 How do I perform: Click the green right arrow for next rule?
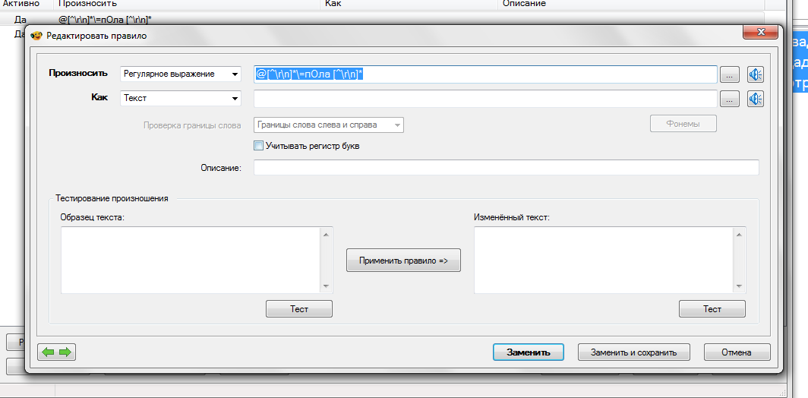65,352
